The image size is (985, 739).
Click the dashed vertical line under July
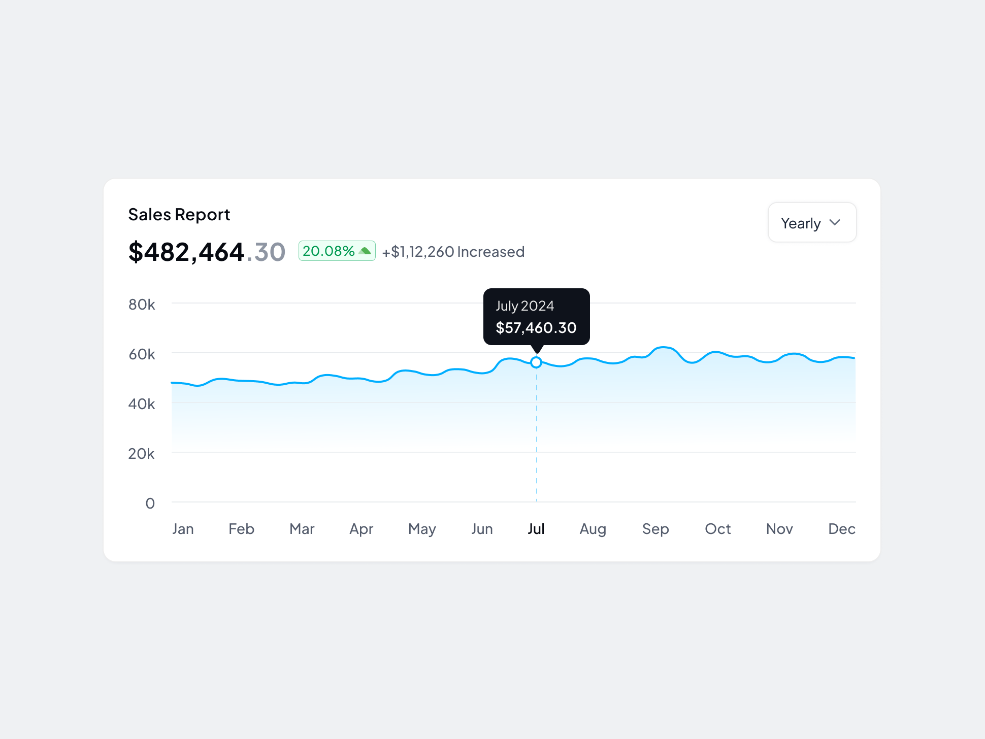537,436
